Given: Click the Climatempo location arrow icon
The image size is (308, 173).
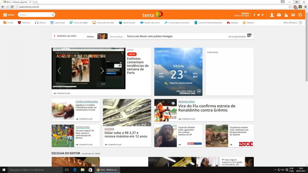Looking at the screenshot, I should pos(199,51).
